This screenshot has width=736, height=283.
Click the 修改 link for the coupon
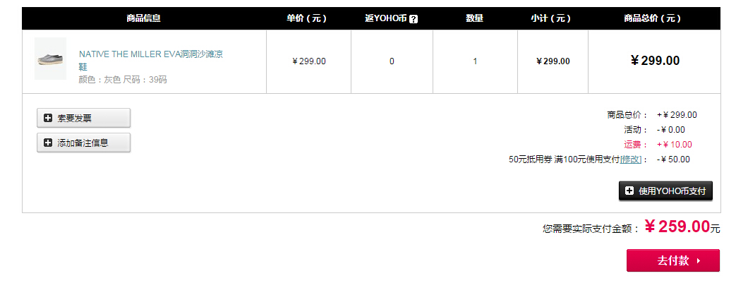click(x=630, y=159)
